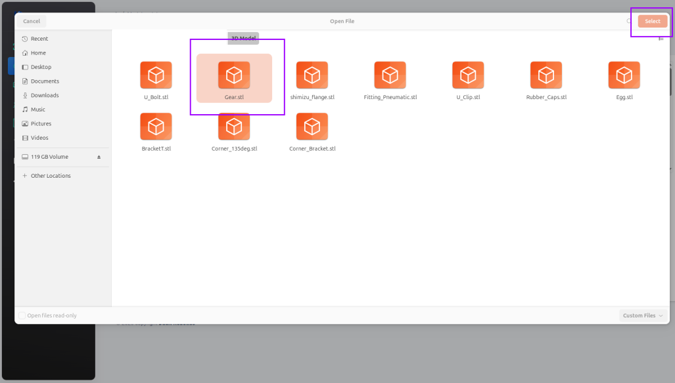
Task: Enable Open files read-only checkbox
Action: (x=22, y=315)
